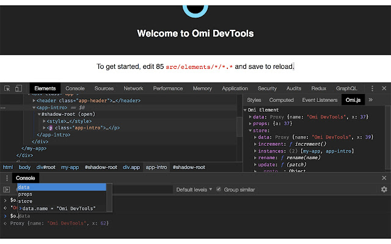Choose props autocomplete suggestion
The image size is (391, 244).
(x=62, y=194)
